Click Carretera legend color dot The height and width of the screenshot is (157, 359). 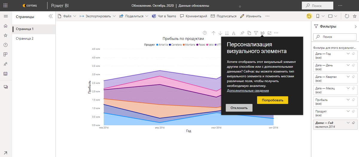pos(170,45)
